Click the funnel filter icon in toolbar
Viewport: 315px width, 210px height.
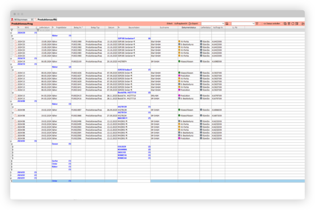257,24
